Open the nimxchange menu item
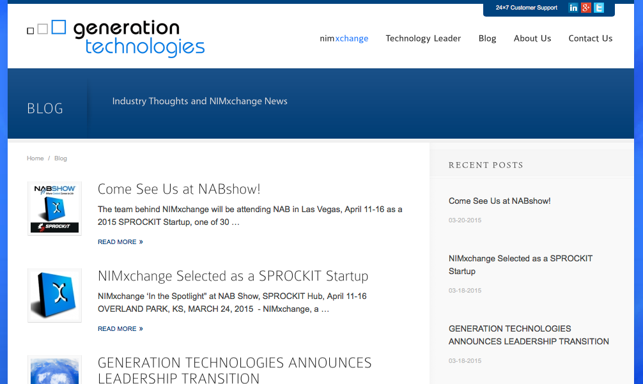 pyautogui.click(x=344, y=38)
